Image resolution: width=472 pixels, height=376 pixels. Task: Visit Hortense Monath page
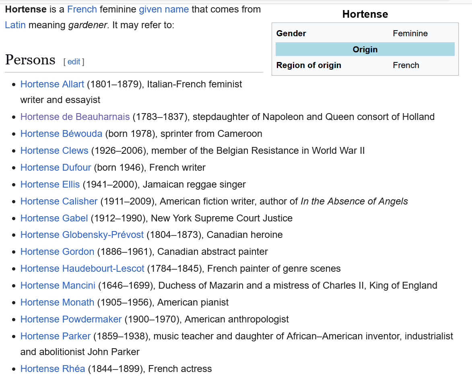tap(57, 302)
